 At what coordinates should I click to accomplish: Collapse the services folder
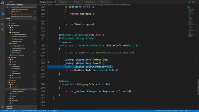tap(21, 44)
